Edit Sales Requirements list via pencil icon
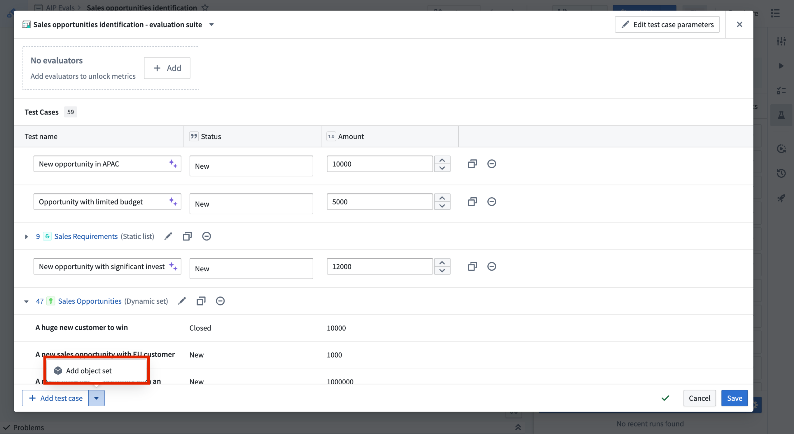The image size is (794, 434). (168, 236)
